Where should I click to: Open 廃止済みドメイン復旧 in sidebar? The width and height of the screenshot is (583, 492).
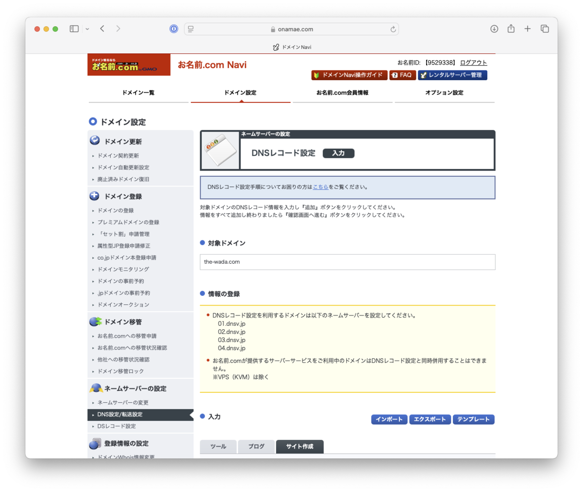coord(123,179)
